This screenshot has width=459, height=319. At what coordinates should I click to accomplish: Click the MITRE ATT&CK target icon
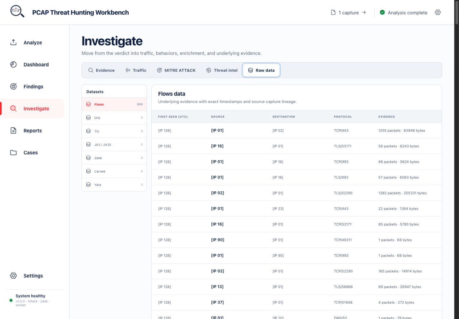[159, 70]
